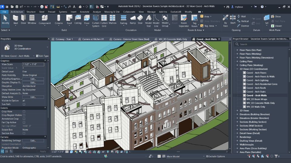Select the Window tool
This screenshot has width=291, height=163.
pos(32,20)
